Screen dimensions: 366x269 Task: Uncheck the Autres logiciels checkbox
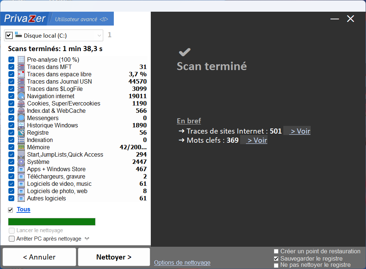tap(11, 198)
